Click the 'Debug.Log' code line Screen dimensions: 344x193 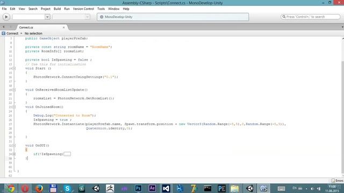(64, 116)
